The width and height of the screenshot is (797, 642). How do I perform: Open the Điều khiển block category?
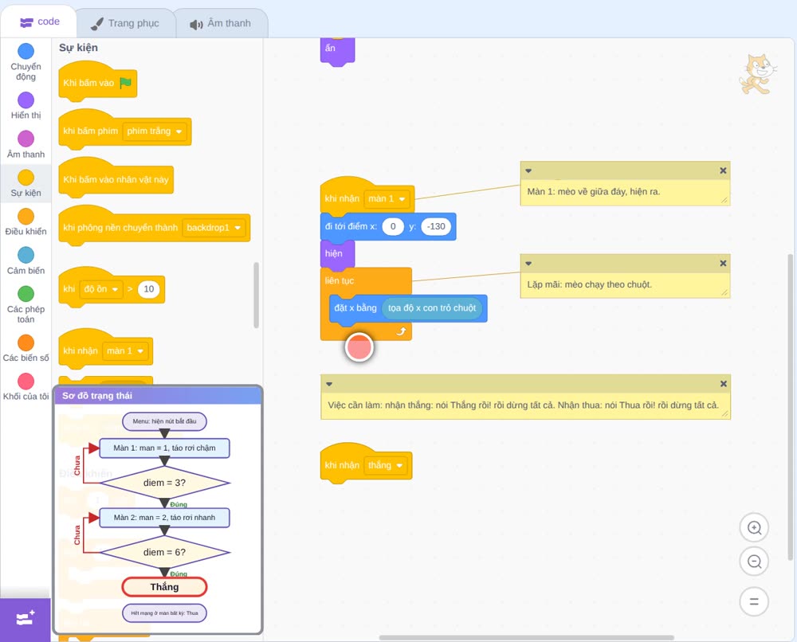26,222
